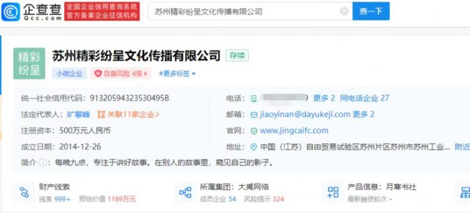Click 风险提示 324 count
The height and width of the screenshot is (213, 470).
(x=264, y=199)
